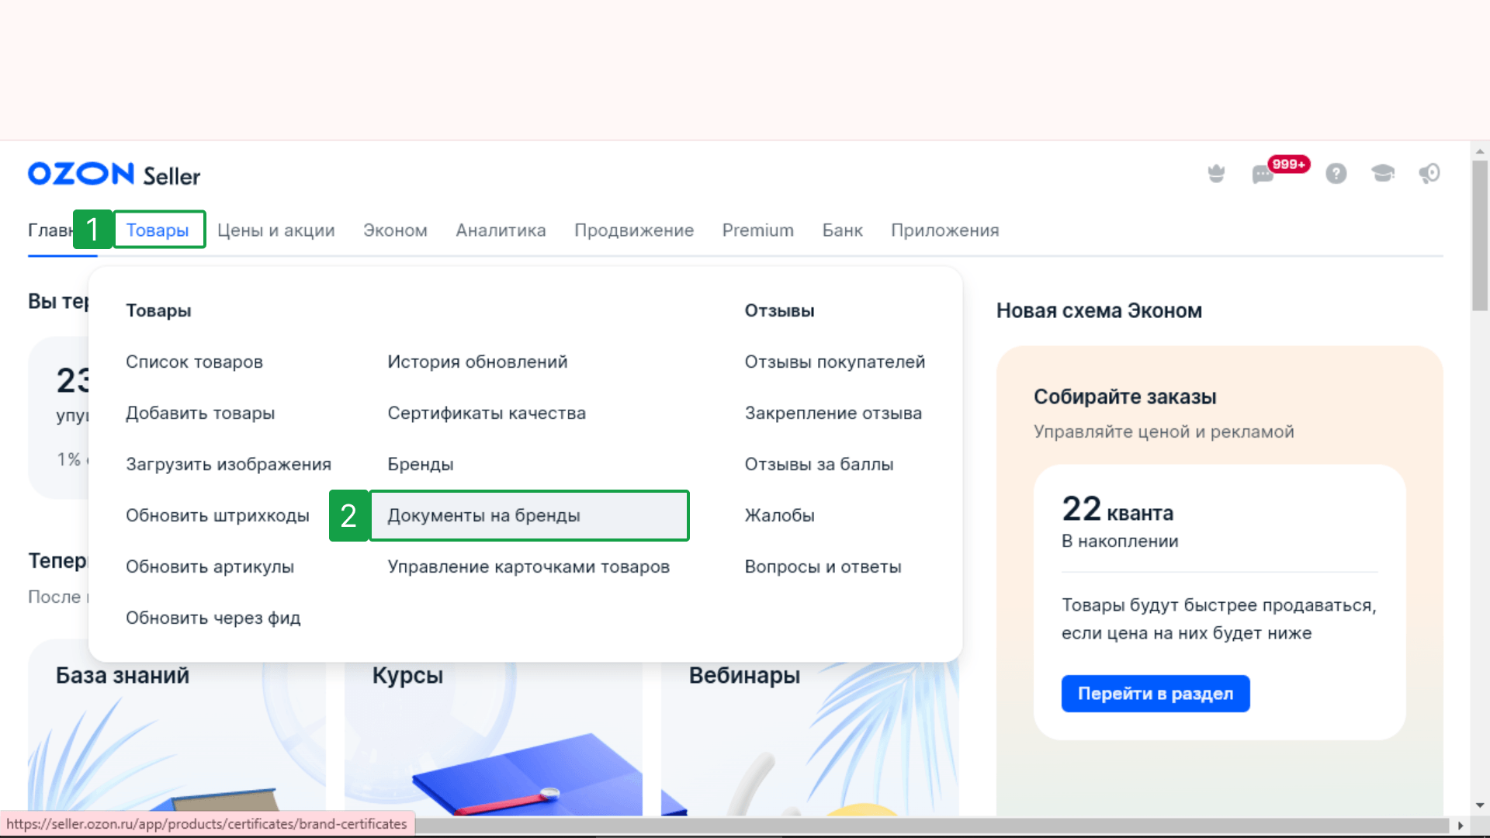Image resolution: width=1490 pixels, height=838 pixels.
Task: Open the crown Premium icon in header
Action: (1216, 173)
